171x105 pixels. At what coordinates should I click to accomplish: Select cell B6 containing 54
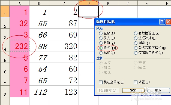pyautogui.click(x=39, y=69)
